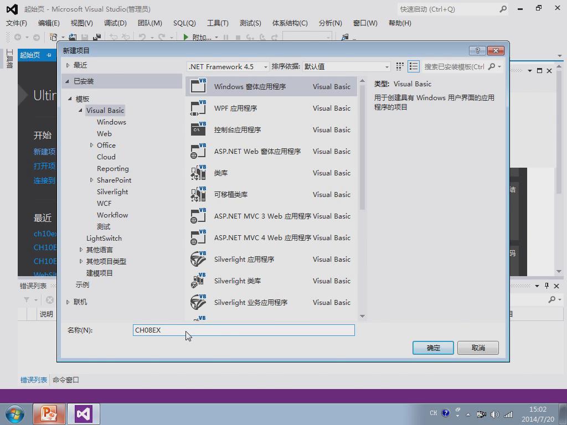Click the Quick Launch search magnifier icon
Viewport: 567px width, 425px height.
coord(503,9)
